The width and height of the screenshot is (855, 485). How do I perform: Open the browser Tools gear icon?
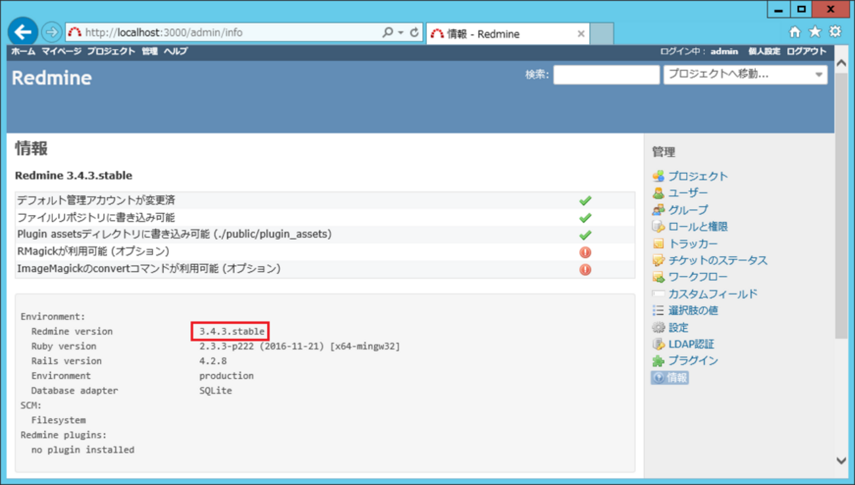point(835,32)
